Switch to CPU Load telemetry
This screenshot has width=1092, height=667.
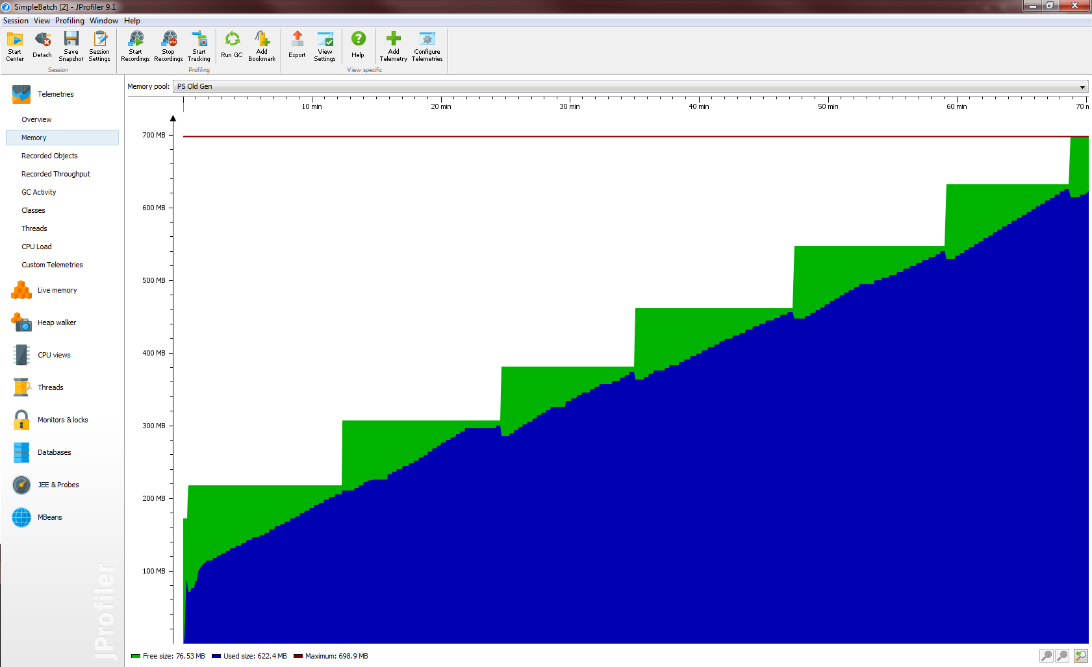pos(36,247)
